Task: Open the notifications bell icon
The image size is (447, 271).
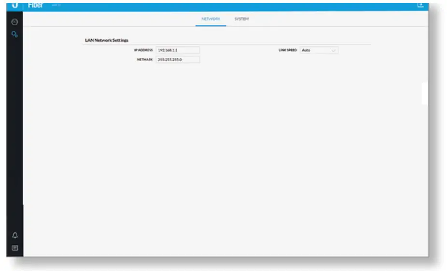Action: 15,235
